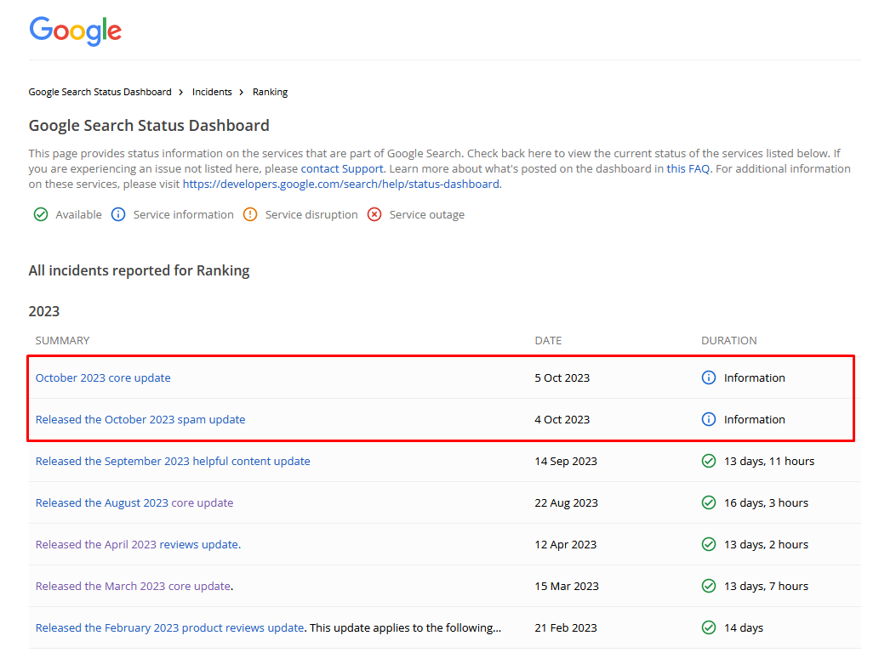This screenshot has width=879, height=664.
Task: Click the date 12 Apr 2023
Action: [x=566, y=544]
